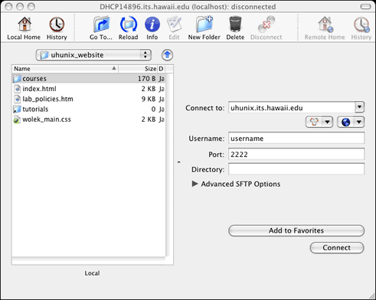Click Add to Favorites button
Screen dimensions: 376x300
(x=296, y=230)
